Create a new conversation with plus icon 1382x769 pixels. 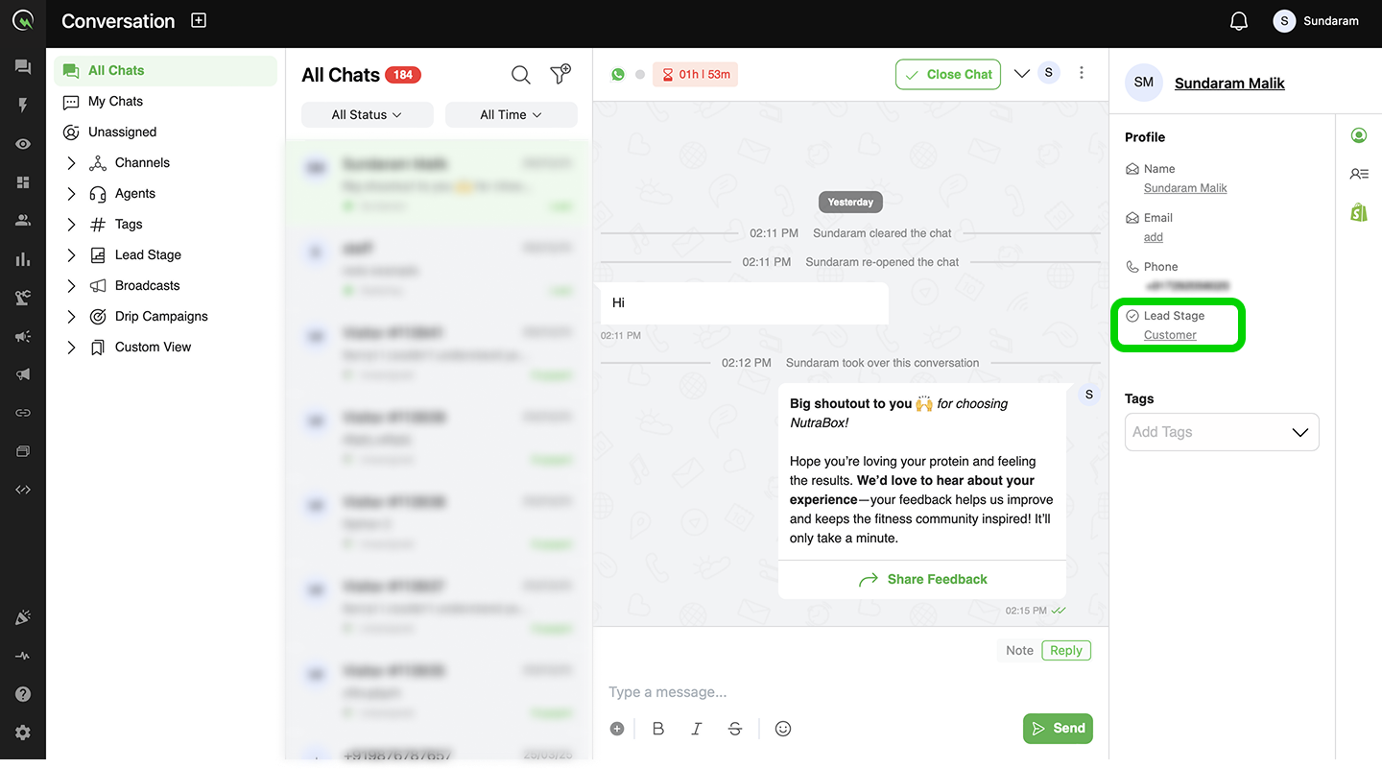[199, 20]
